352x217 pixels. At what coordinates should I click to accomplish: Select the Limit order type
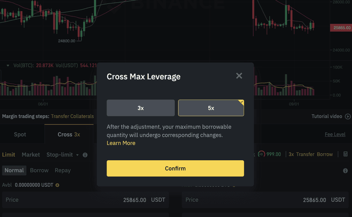[x=8, y=154]
